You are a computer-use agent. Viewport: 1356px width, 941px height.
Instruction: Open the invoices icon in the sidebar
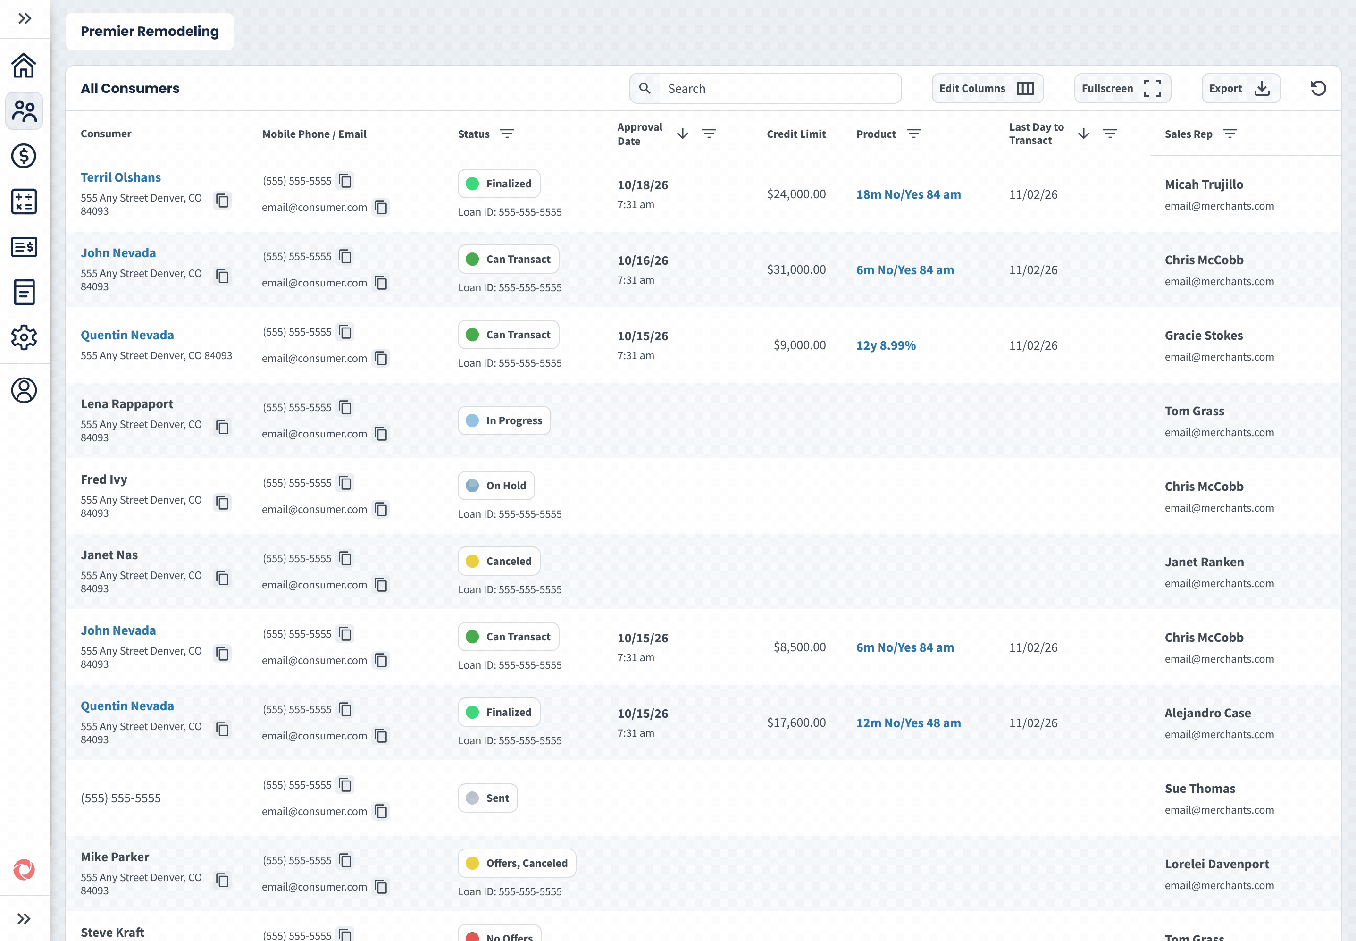[24, 247]
